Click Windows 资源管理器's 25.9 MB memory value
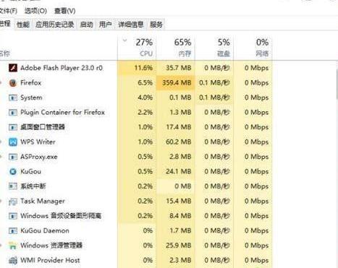Image resolution: width=338 pixels, height=268 pixels. tap(179, 246)
